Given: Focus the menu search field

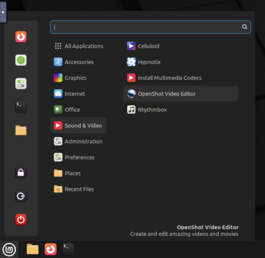Looking at the screenshot, I should tap(151, 27).
